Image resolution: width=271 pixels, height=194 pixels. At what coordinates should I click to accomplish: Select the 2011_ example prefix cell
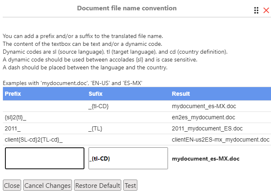click(12, 128)
